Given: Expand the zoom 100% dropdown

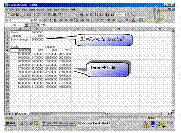Looking at the screenshot, I should coord(126,15).
